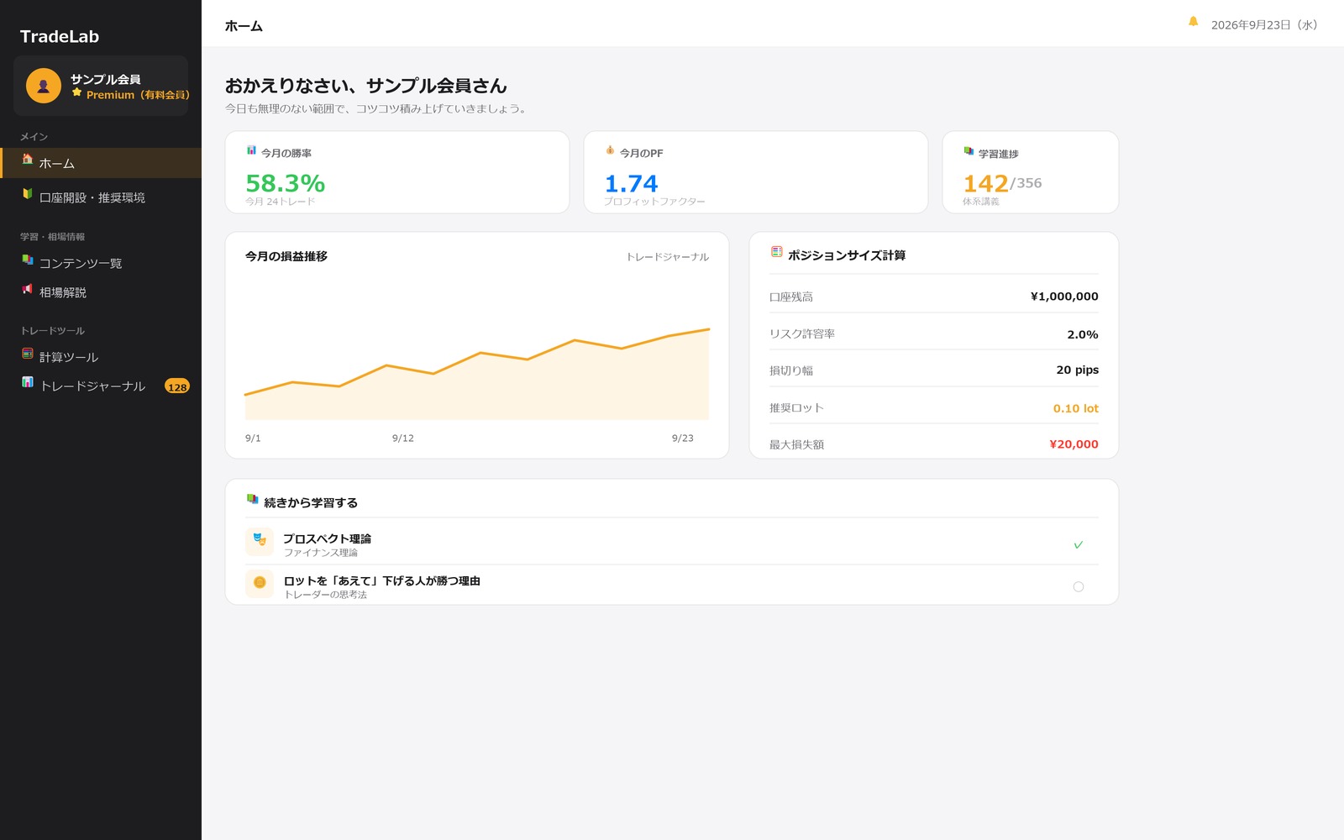Click the 1.74 profit factor value

(632, 183)
